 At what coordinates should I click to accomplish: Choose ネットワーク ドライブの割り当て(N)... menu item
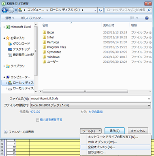click(x=115, y=137)
